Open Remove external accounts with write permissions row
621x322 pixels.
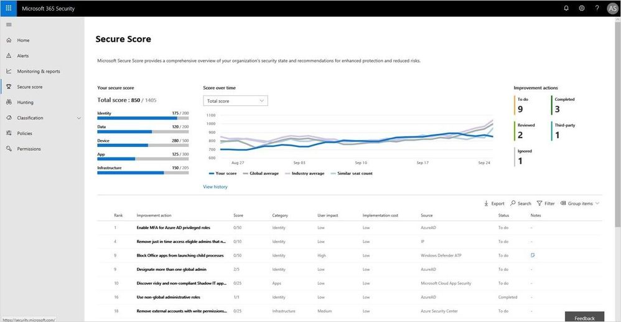tap(182, 311)
